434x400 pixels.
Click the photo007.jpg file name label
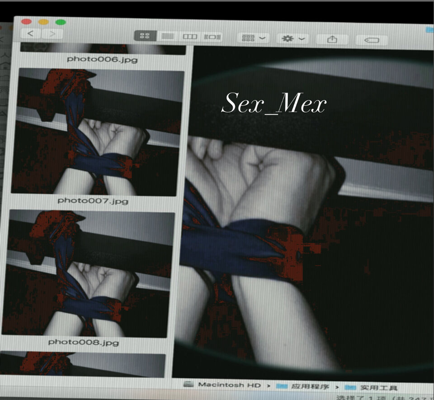tap(93, 200)
